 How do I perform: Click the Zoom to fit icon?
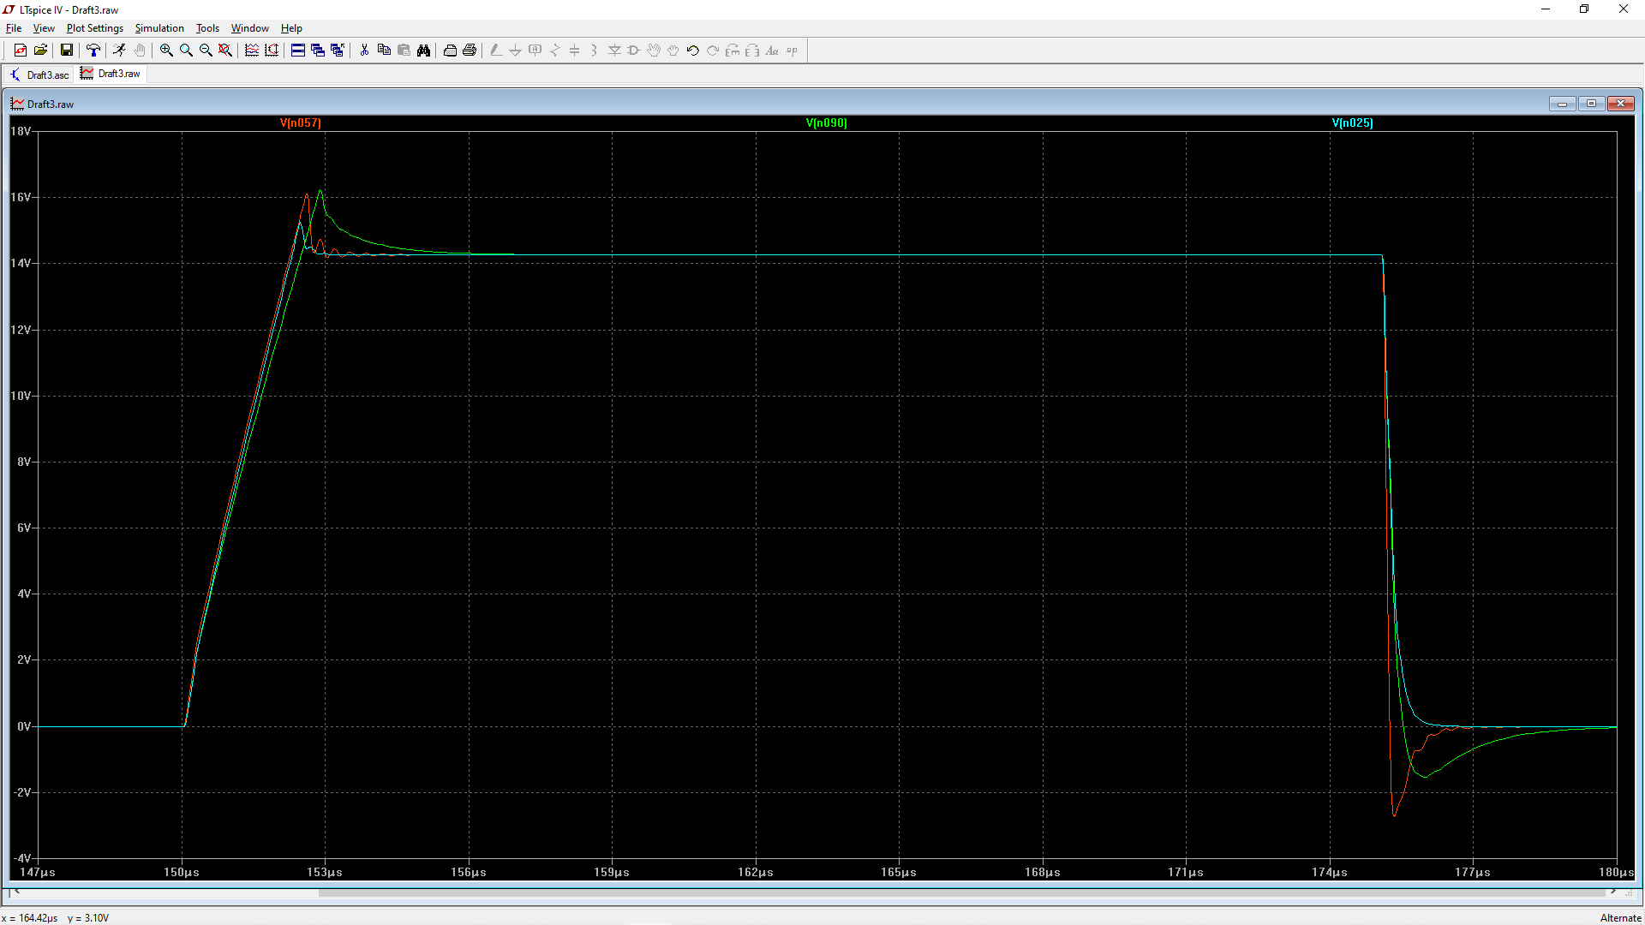[x=225, y=51]
